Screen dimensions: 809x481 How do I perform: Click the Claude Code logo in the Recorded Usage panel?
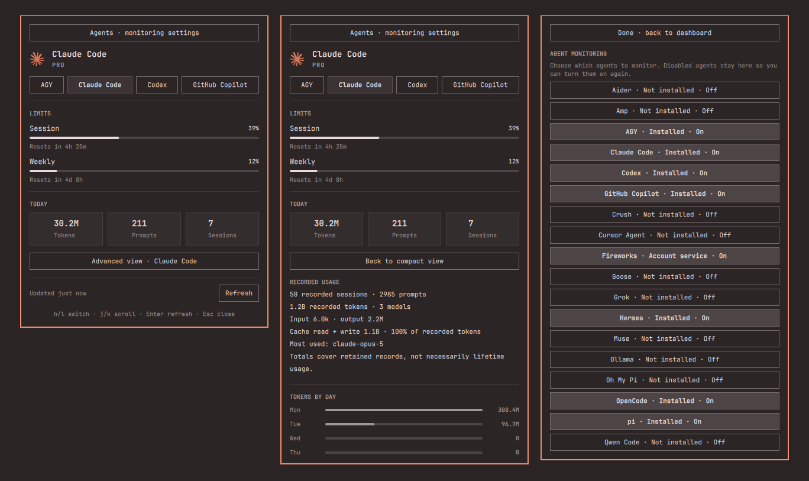pos(297,59)
